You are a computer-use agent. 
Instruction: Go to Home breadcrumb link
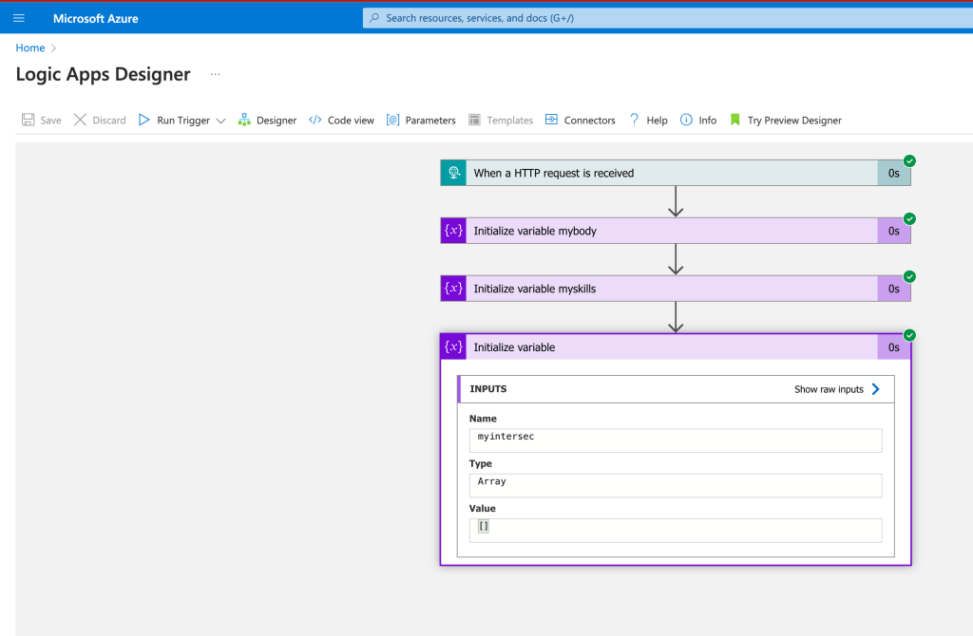point(29,47)
